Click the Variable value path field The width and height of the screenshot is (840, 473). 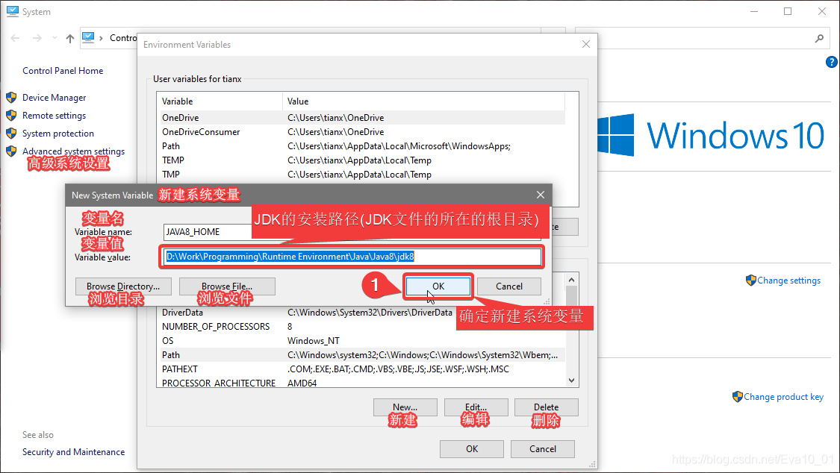point(352,257)
